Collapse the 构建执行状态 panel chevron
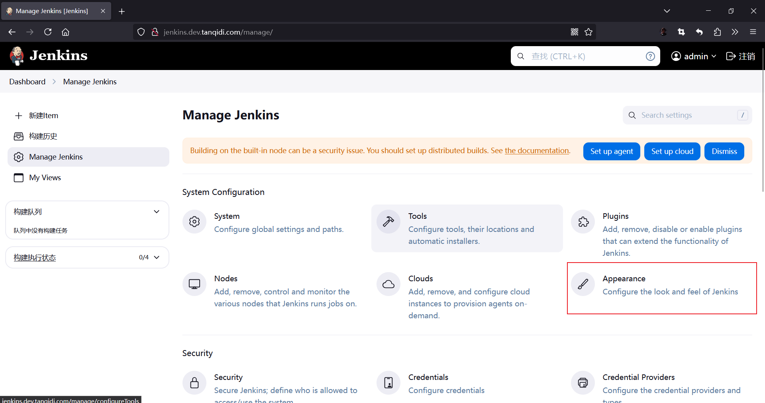765x403 pixels. pos(157,257)
